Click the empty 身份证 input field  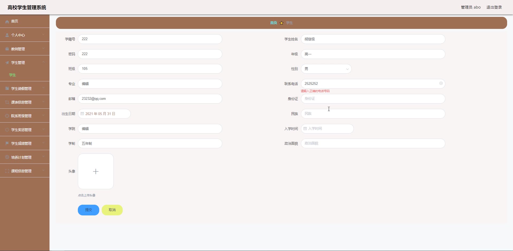pos(373,99)
